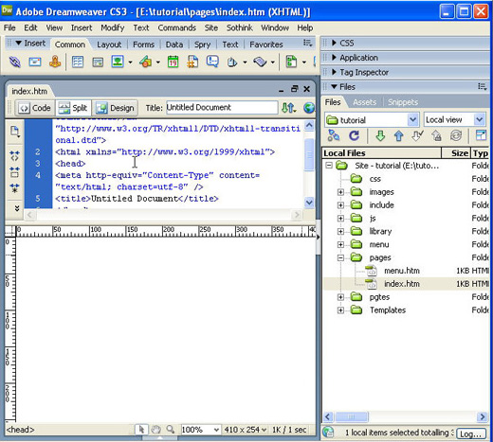Insert a Table icon

pos(78,62)
